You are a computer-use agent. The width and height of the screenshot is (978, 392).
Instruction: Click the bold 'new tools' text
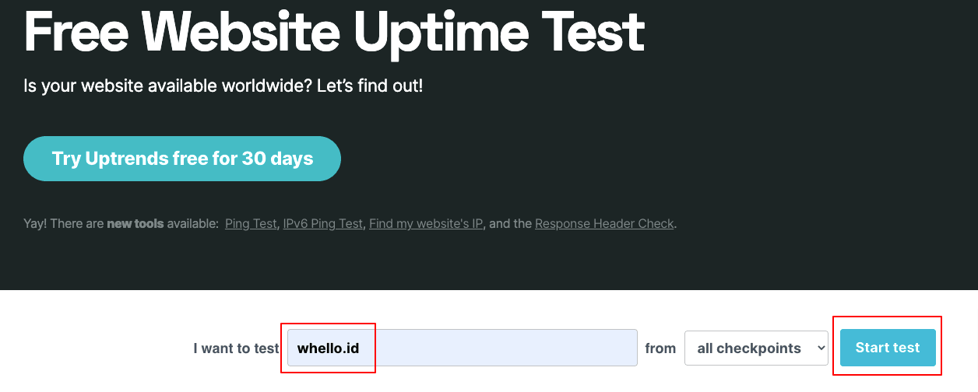point(135,224)
